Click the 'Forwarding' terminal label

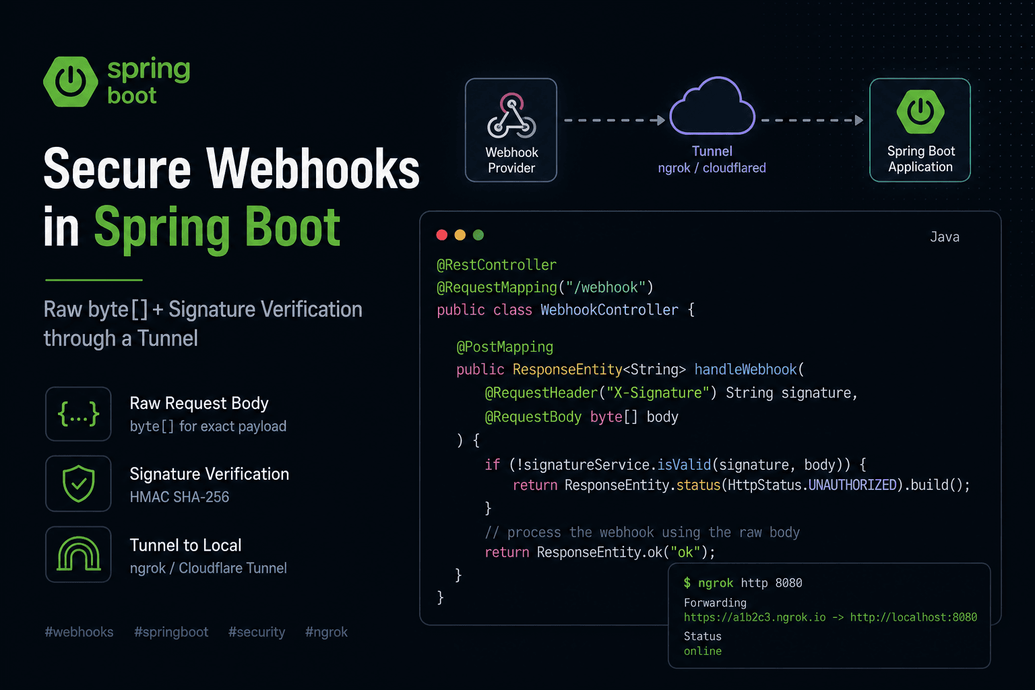[715, 603]
